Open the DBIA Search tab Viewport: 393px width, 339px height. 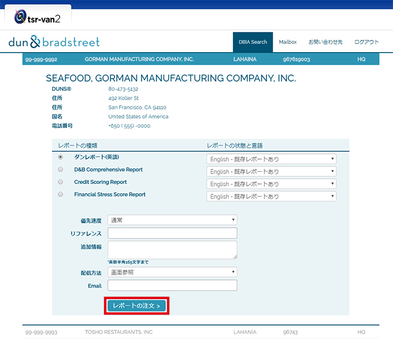(253, 42)
